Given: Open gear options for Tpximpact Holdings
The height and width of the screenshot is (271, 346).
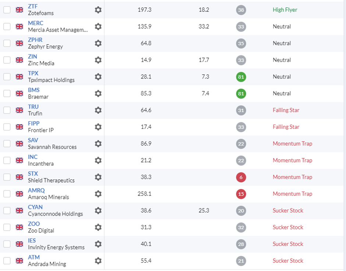Looking at the screenshot, I should point(98,77).
